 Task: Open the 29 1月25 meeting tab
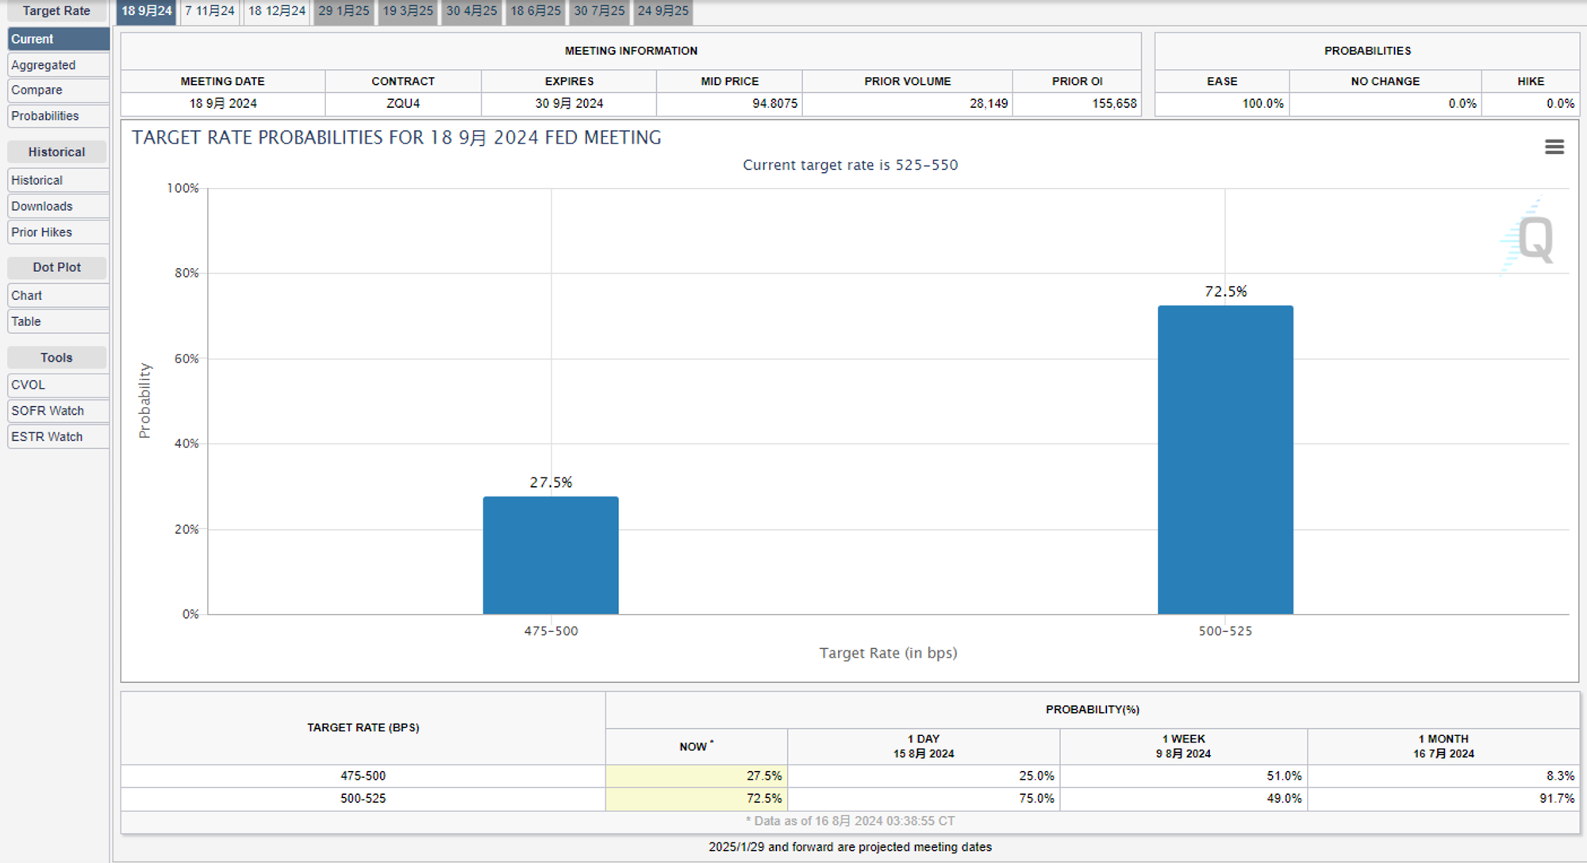point(344,11)
